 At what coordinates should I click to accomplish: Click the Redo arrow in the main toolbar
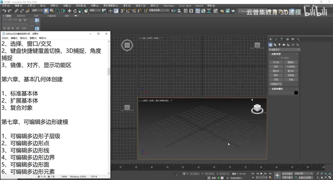click(10, 11)
